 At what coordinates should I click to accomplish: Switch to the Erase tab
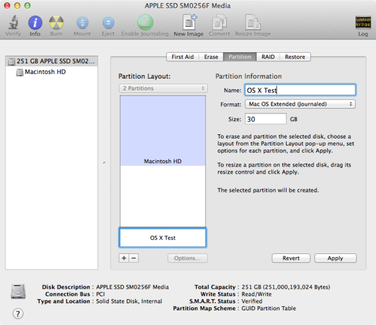pyautogui.click(x=211, y=57)
